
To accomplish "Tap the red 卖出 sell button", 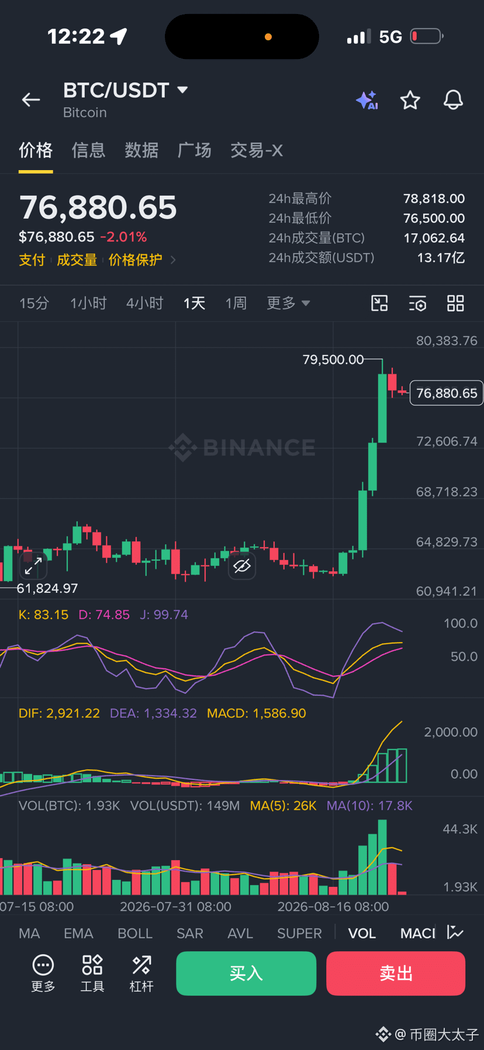I will click(x=396, y=973).
